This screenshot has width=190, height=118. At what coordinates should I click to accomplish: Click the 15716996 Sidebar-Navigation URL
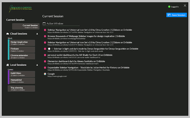coord(80,32)
